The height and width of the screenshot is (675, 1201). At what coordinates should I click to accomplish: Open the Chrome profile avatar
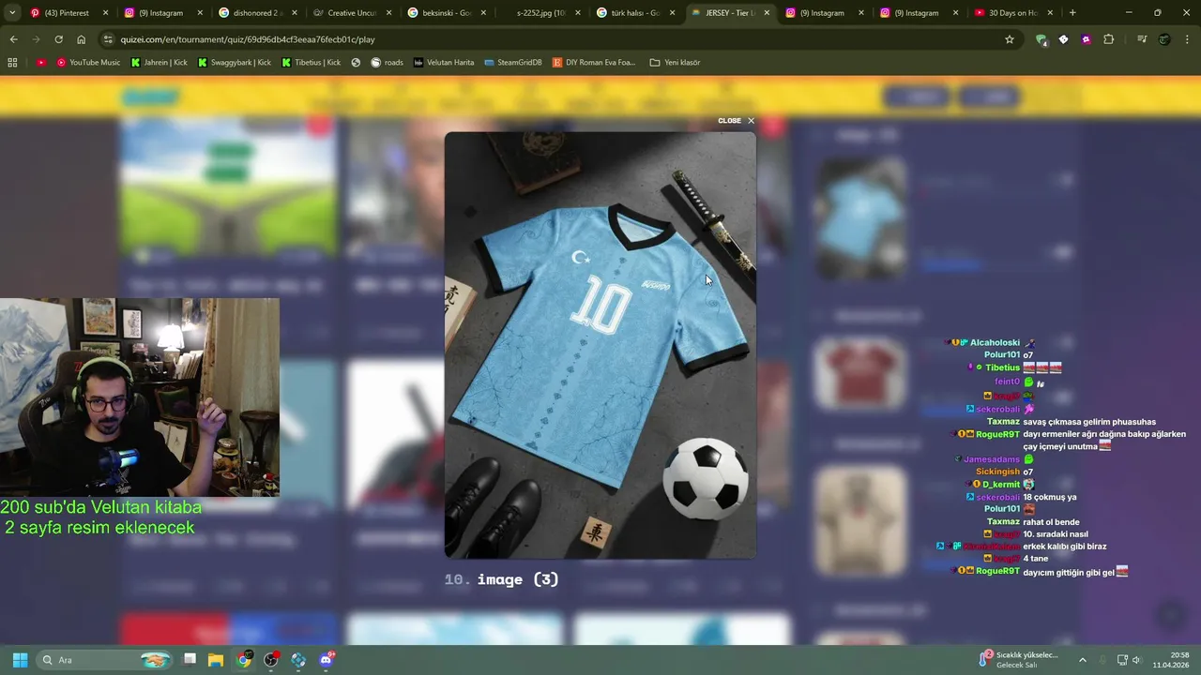(1164, 39)
